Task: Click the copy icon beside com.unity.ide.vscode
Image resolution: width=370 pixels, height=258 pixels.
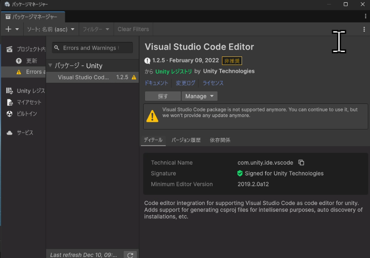Action: [301, 163]
